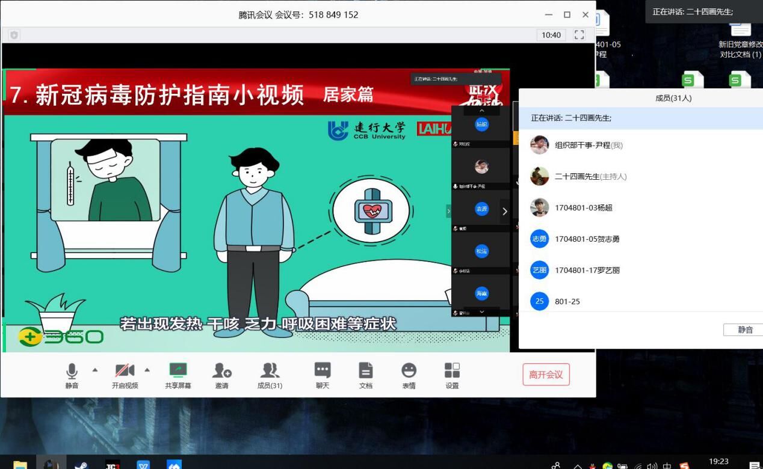Open the 聊天 chat window

(x=323, y=375)
